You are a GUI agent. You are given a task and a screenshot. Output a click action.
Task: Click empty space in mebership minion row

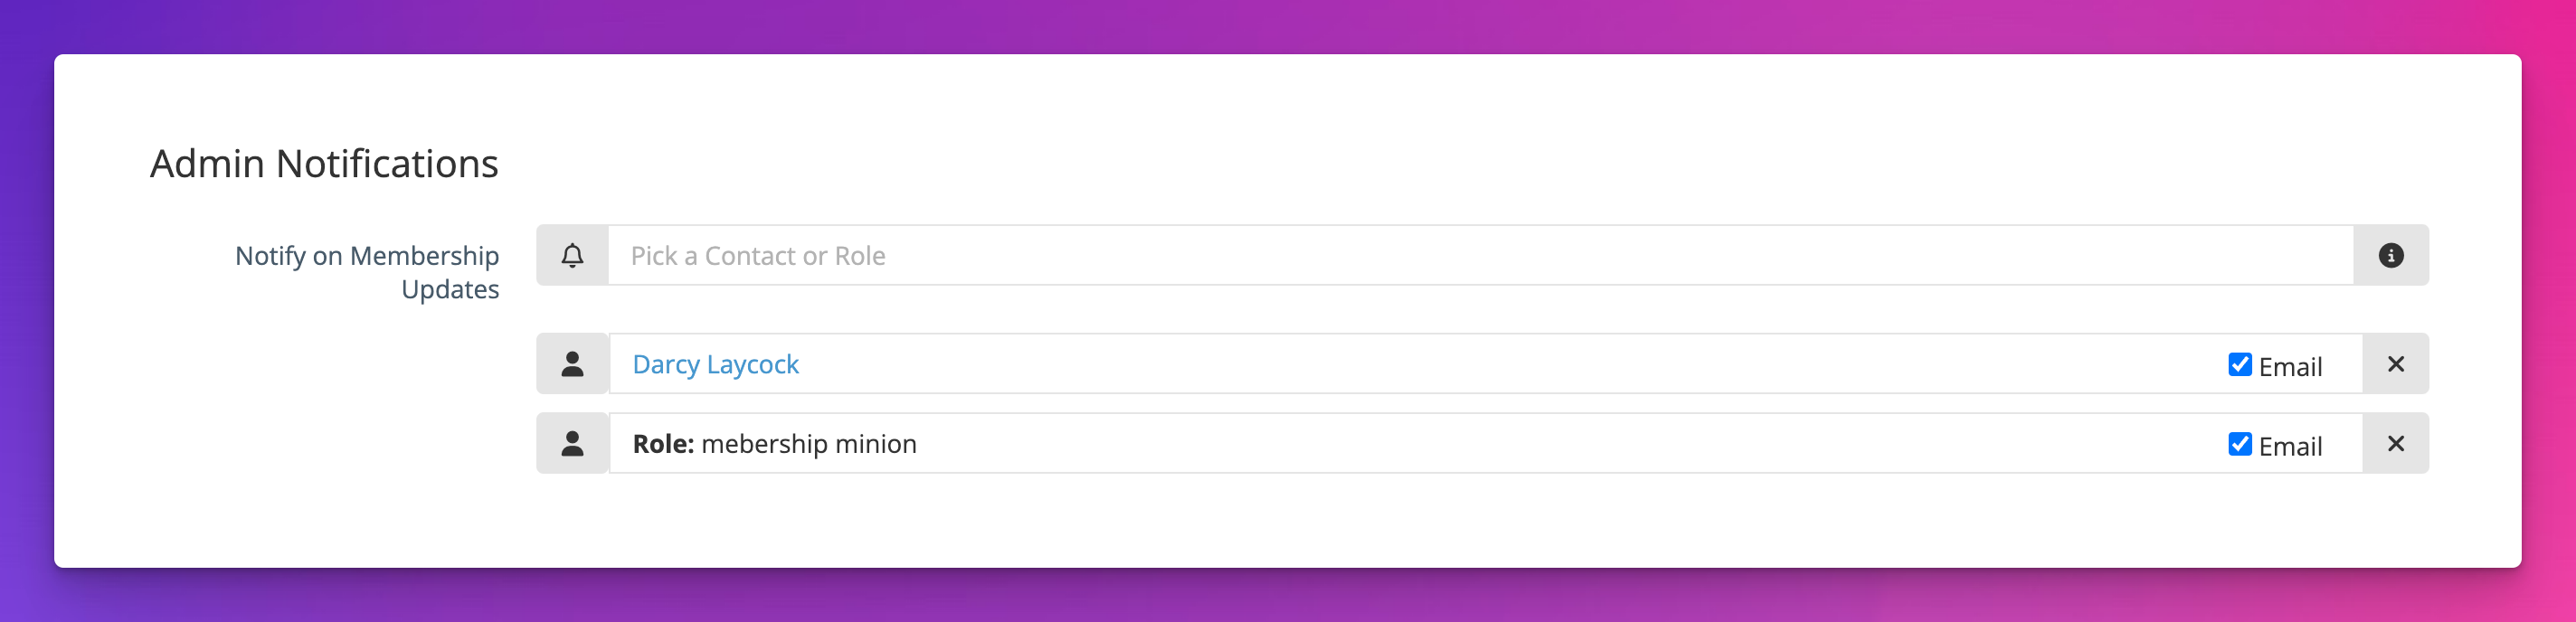coord(1550,443)
